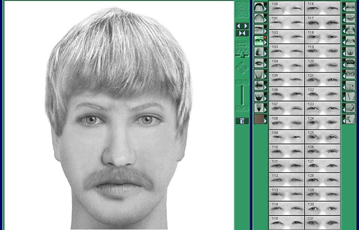Choose eyes thumbnail number 127
Image resolution: width=359 pixels, height=230 pixels.
322,166
